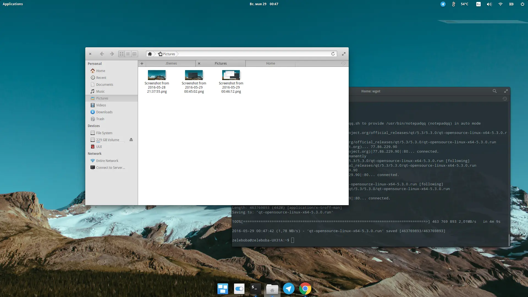Close the Pictures tab
The height and width of the screenshot is (297, 528).
coord(199,64)
